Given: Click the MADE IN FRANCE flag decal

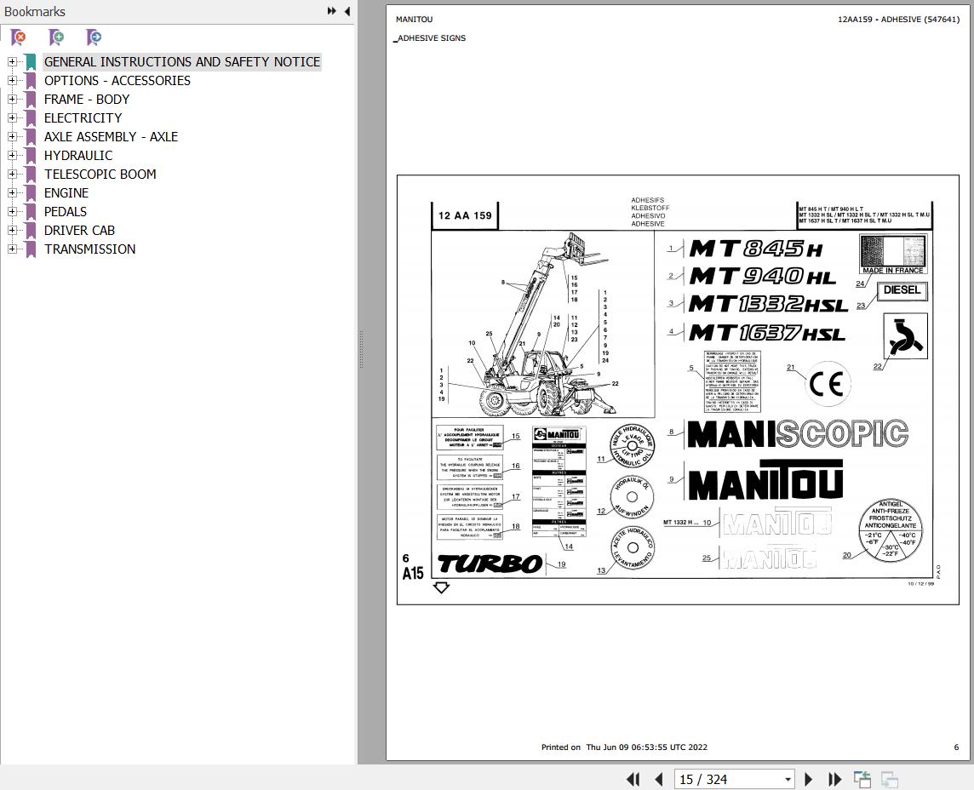Looking at the screenshot, I should pos(893,254).
